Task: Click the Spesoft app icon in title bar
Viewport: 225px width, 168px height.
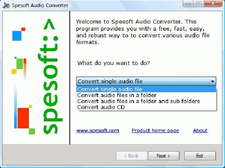Action: point(5,6)
